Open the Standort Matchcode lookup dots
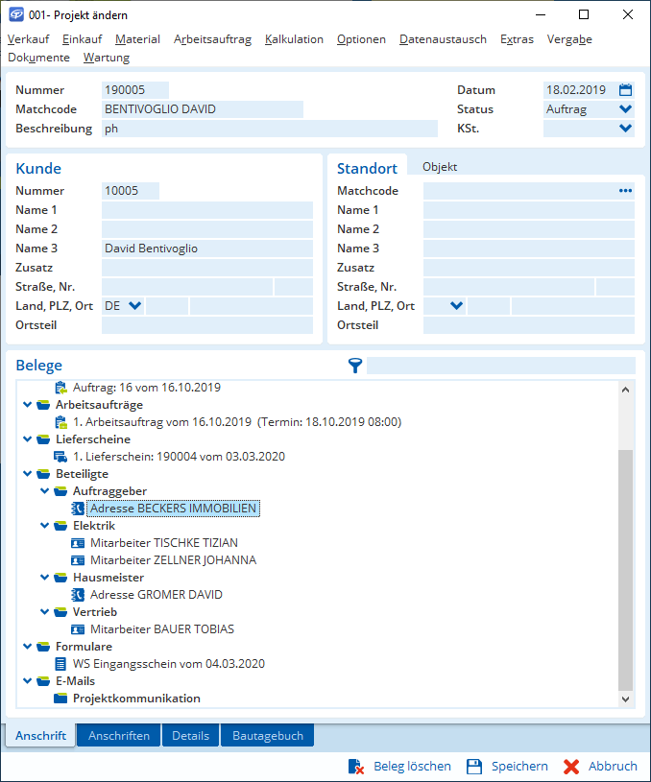 [x=625, y=191]
